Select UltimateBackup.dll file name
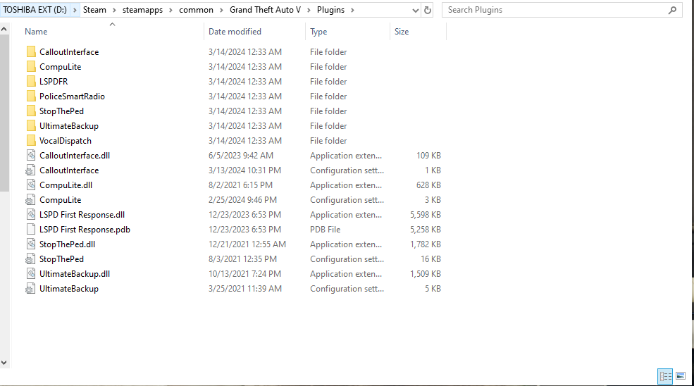Screen dimensions: 694x386 pyautogui.click(x=75, y=274)
